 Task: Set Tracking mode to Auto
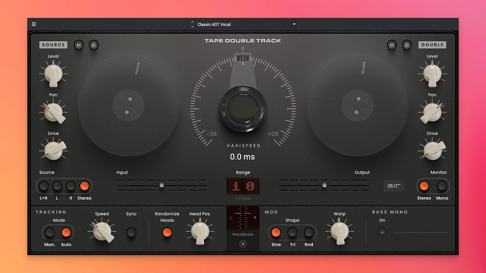[66, 232]
